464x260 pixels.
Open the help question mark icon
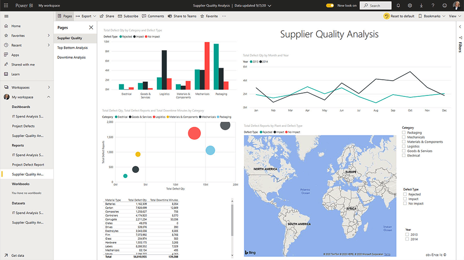click(433, 6)
